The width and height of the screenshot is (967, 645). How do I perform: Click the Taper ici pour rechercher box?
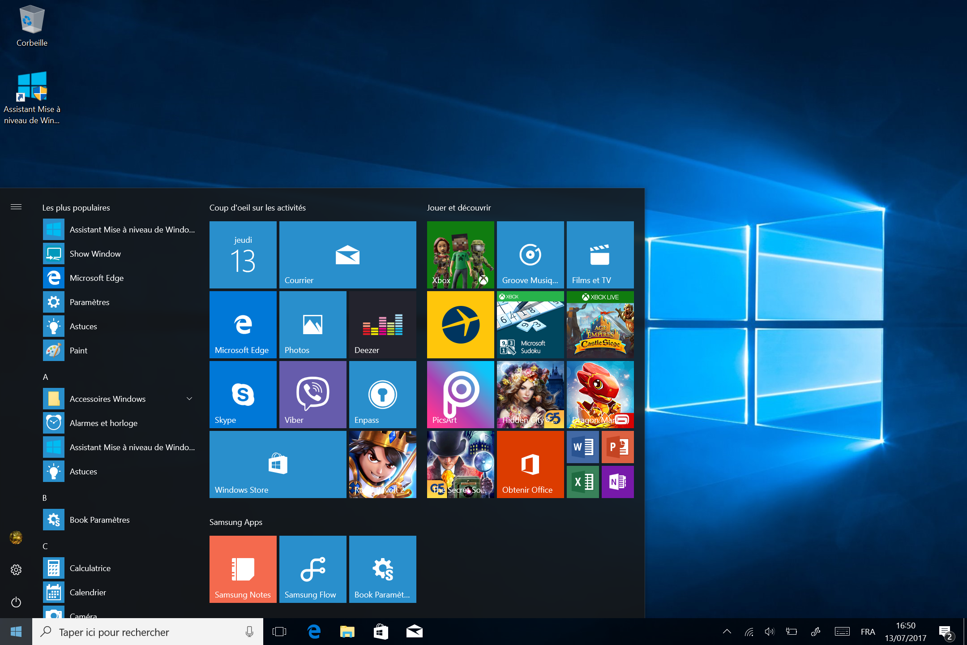[x=148, y=632]
